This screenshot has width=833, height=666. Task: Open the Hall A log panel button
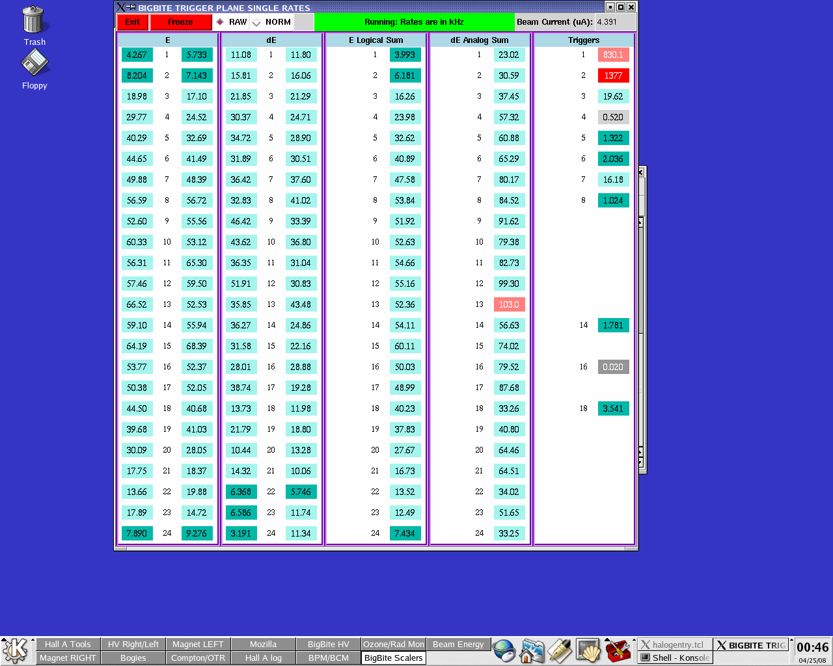tap(264, 658)
